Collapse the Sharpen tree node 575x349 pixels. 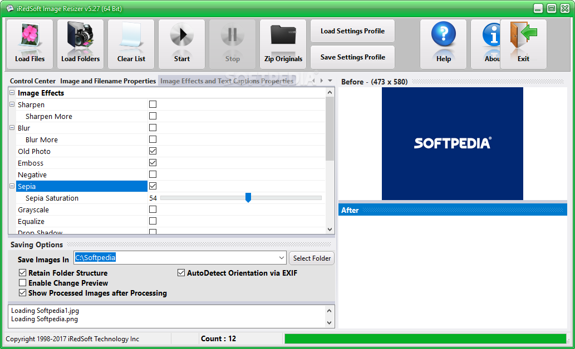click(x=12, y=104)
